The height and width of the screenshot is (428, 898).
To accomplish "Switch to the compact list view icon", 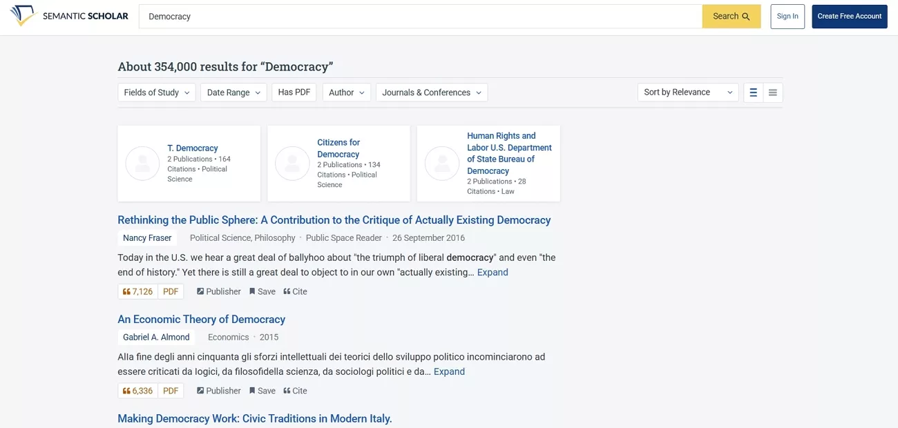I will point(772,91).
